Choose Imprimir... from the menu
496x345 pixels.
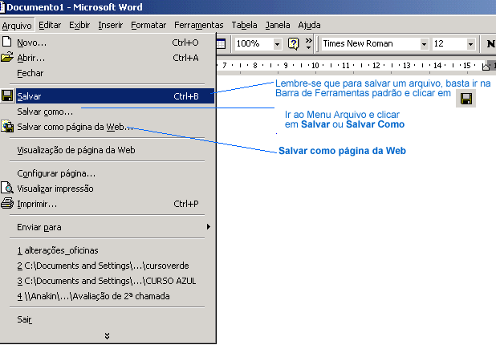click(x=108, y=204)
